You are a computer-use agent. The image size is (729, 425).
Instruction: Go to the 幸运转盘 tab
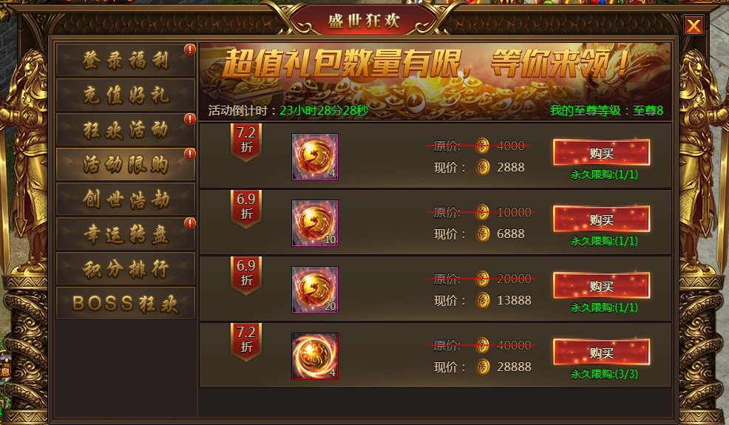(x=126, y=234)
